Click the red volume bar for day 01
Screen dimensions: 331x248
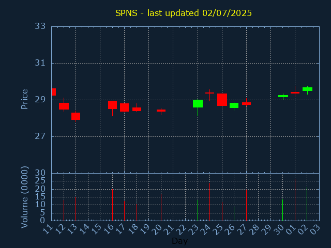coord(295,200)
